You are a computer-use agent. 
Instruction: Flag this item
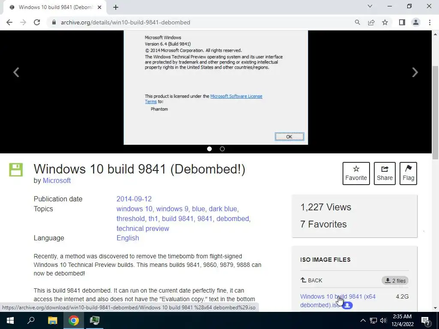coord(408,173)
